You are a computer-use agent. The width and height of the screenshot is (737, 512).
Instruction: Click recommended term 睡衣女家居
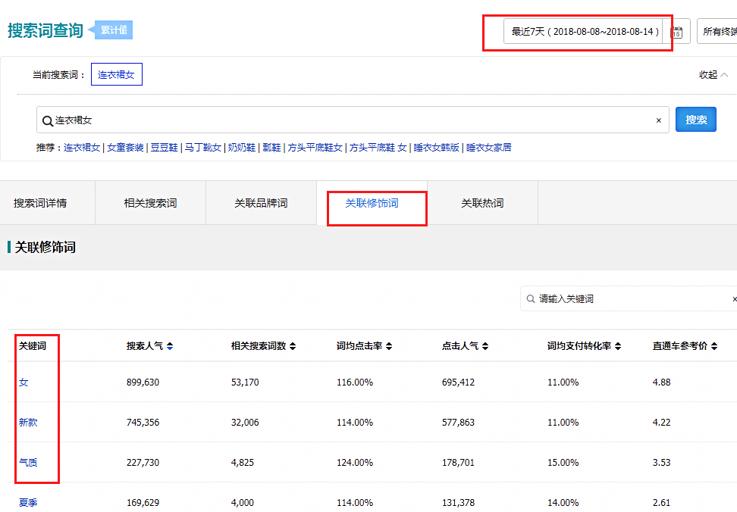point(489,148)
